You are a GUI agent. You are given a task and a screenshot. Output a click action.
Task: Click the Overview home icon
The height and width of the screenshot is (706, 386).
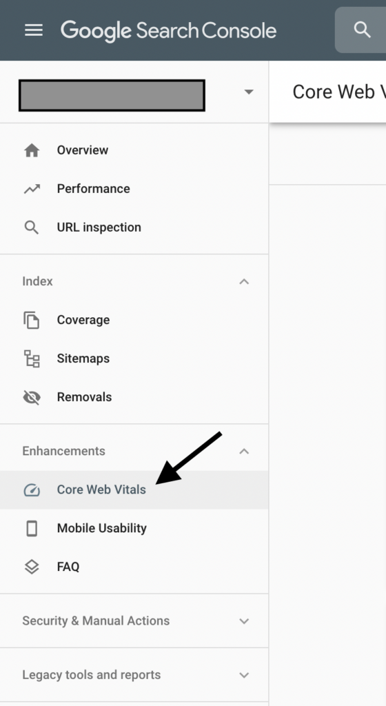tap(32, 150)
